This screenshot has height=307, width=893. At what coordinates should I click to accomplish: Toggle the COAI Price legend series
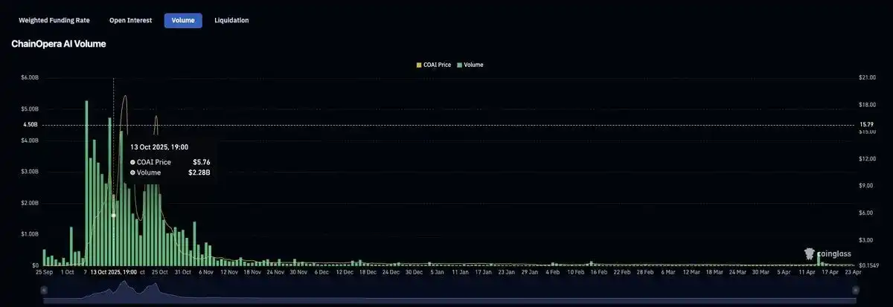click(433, 65)
